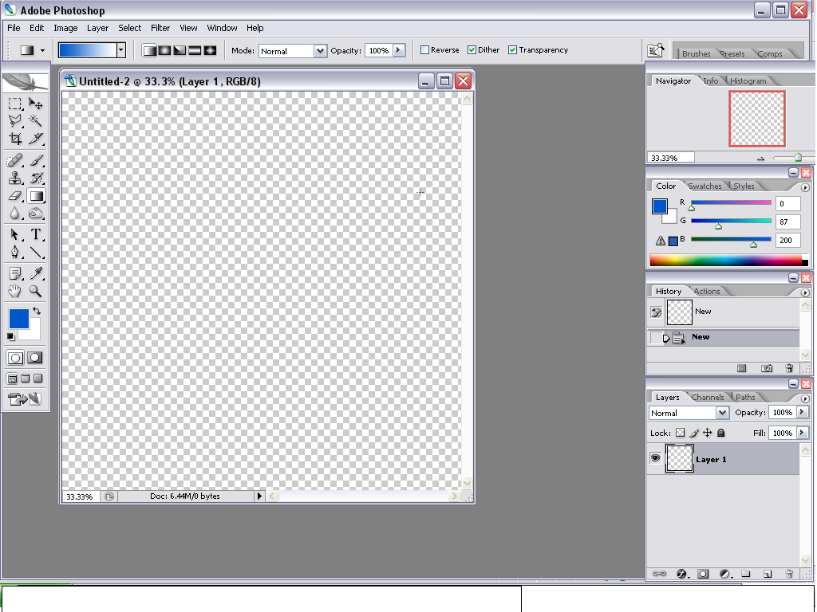The image size is (817, 612).
Task: Select the Clone Stamp tool
Action: [15, 178]
